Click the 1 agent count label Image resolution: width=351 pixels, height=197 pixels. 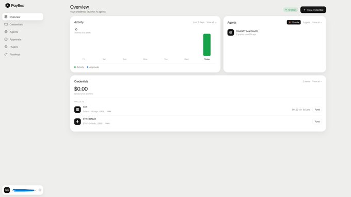(307, 22)
